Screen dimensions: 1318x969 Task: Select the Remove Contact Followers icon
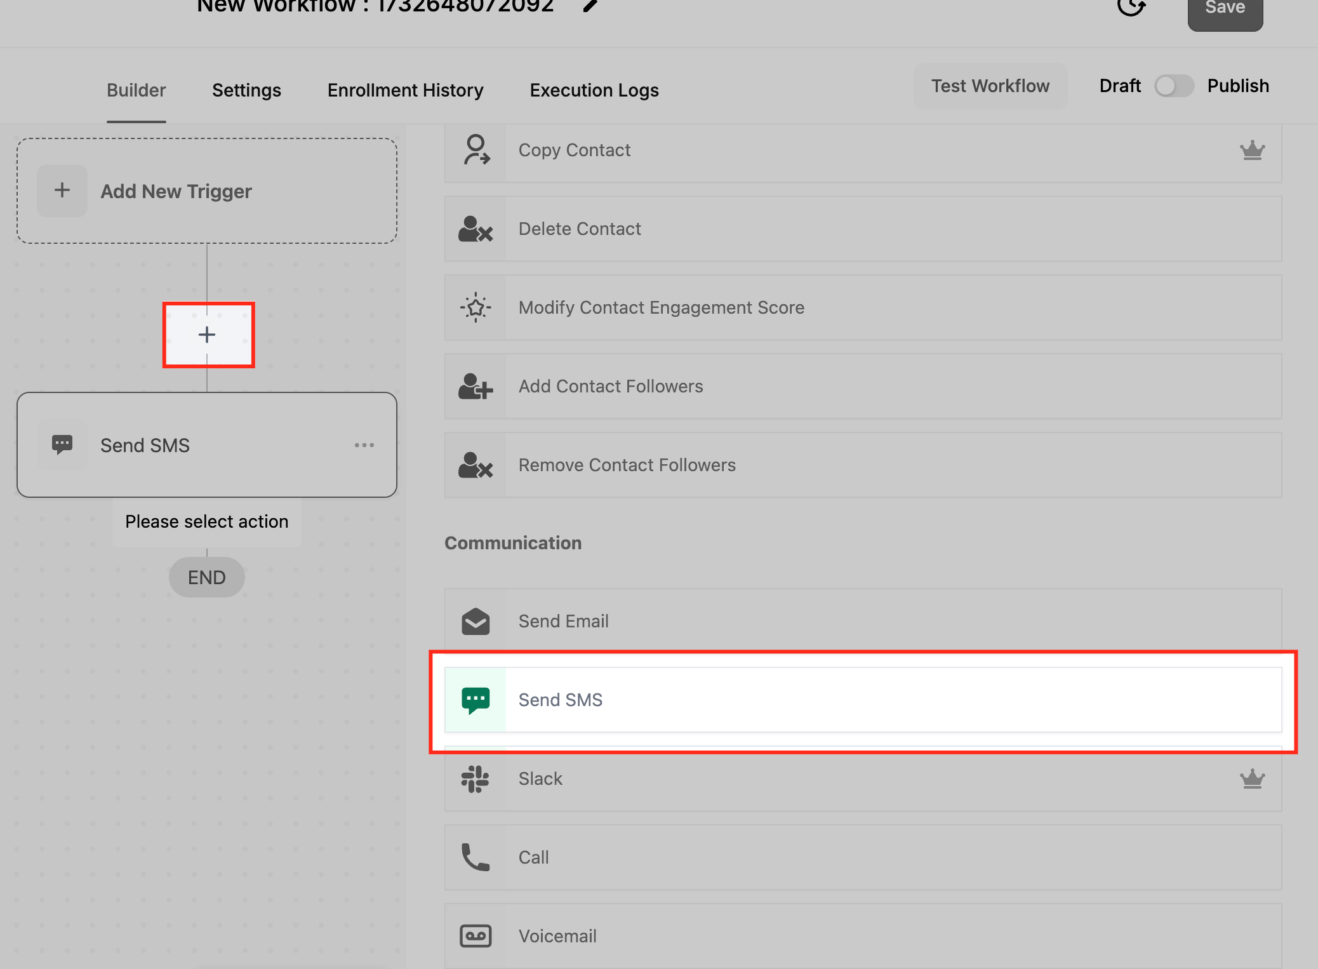coord(476,465)
